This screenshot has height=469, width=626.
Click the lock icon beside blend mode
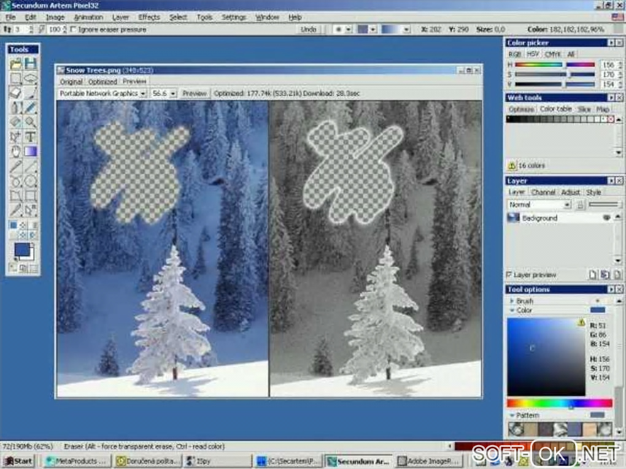(580, 205)
